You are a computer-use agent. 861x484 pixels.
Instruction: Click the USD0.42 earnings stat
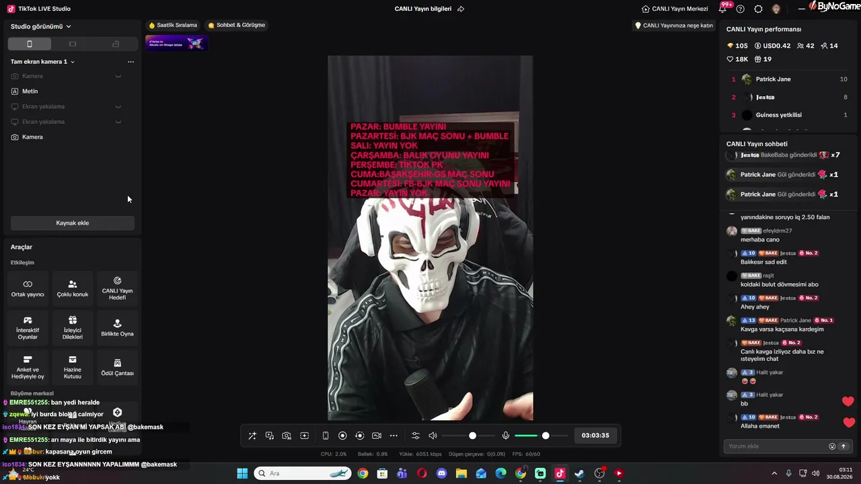coord(773,46)
